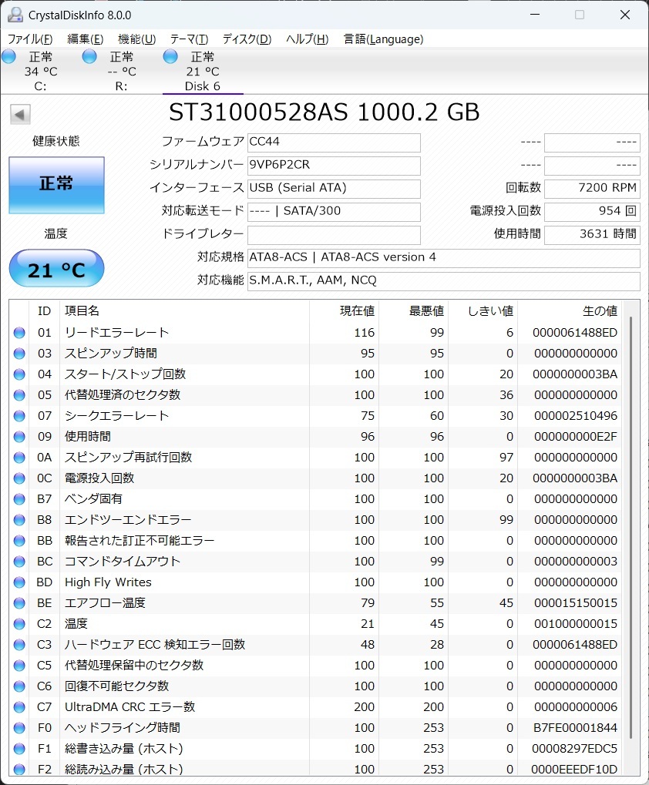The image size is (649, 785).
Task: Click the blue status dot for ID C3
Action: pos(19,644)
